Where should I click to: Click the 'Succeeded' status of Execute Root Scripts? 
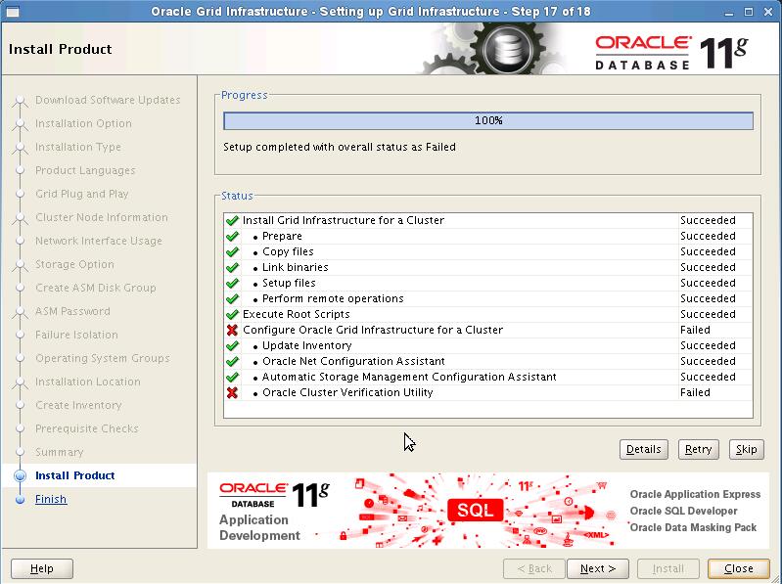click(x=708, y=314)
